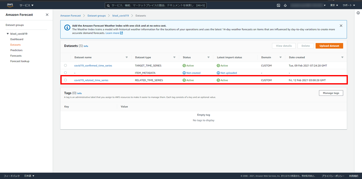
Task: Open the サービス services dropdown
Action: 26,5
